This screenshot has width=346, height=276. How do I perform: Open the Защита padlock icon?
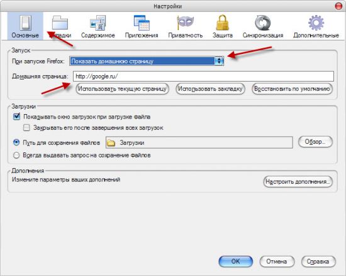pyautogui.click(x=223, y=23)
